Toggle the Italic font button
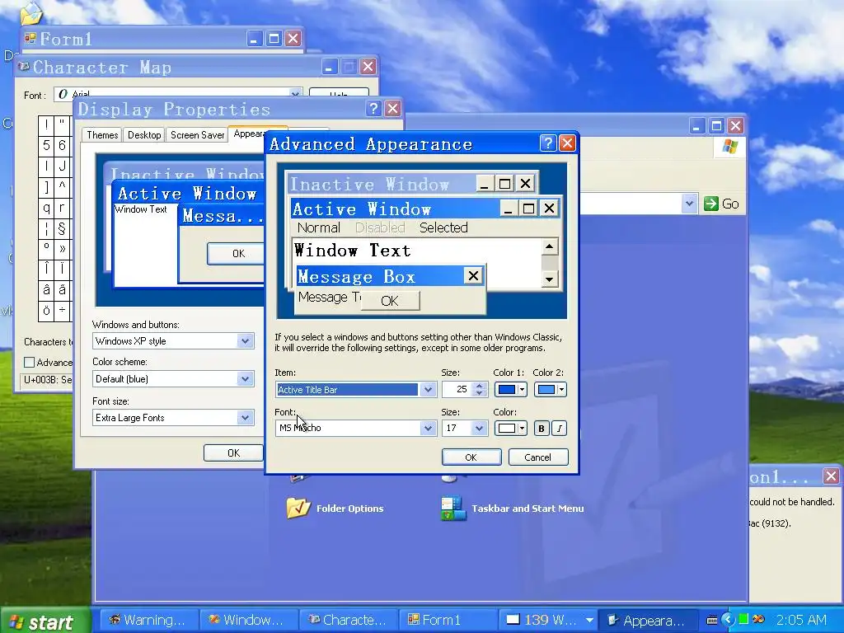 (x=559, y=428)
